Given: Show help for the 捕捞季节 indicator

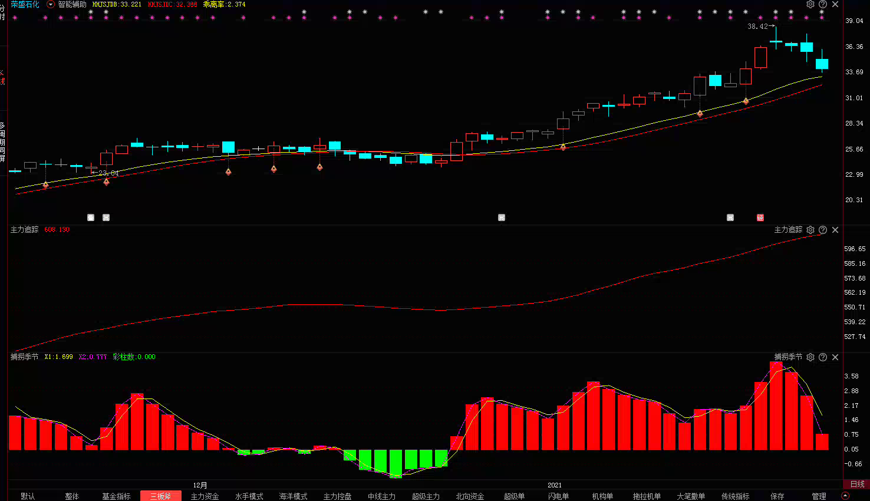Looking at the screenshot, I should (x=823, y=357).
